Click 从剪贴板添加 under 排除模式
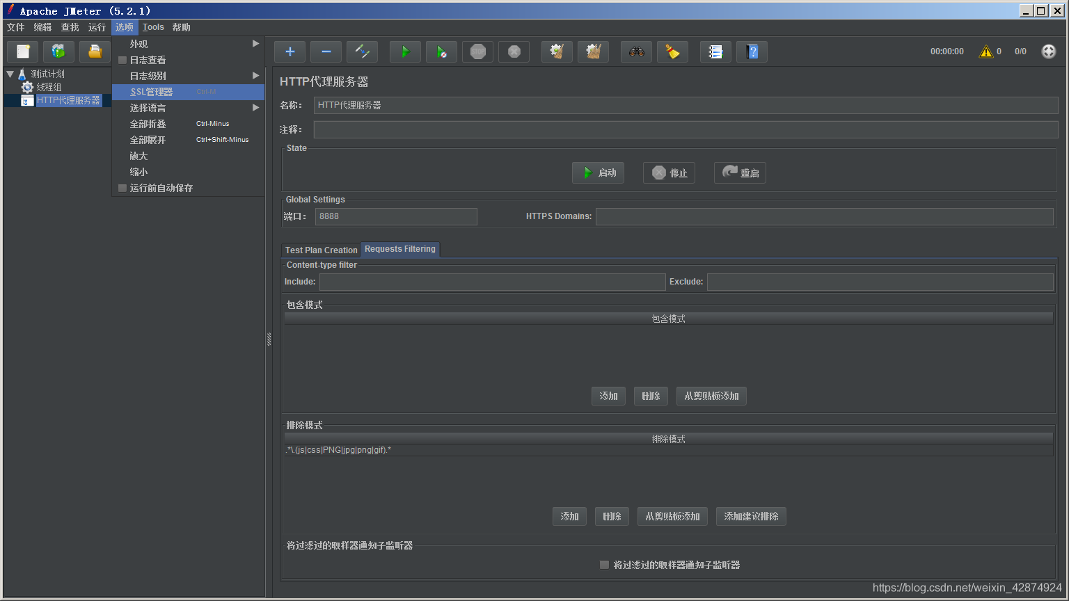The height and width of the screenshot is (601, 1069). [x=672, y=516]
